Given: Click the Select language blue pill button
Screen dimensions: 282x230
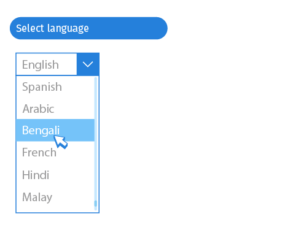Looking at the screenshot, I should click(x=88, y=28).
